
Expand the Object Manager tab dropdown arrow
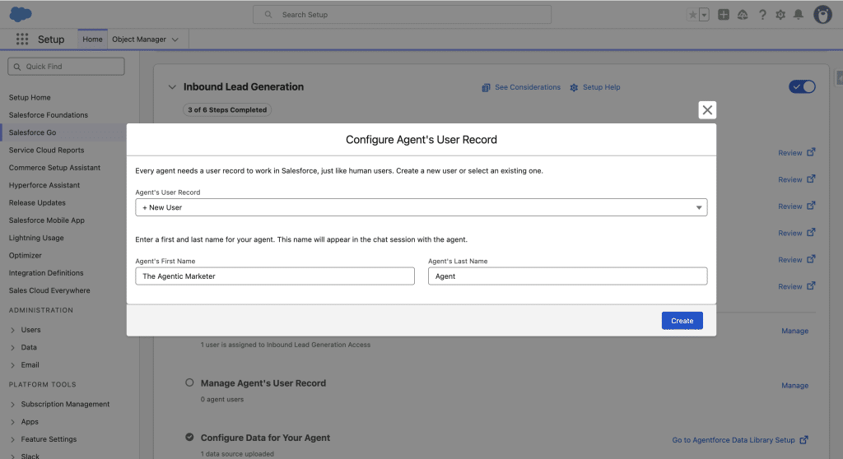[x=176, y=39]
